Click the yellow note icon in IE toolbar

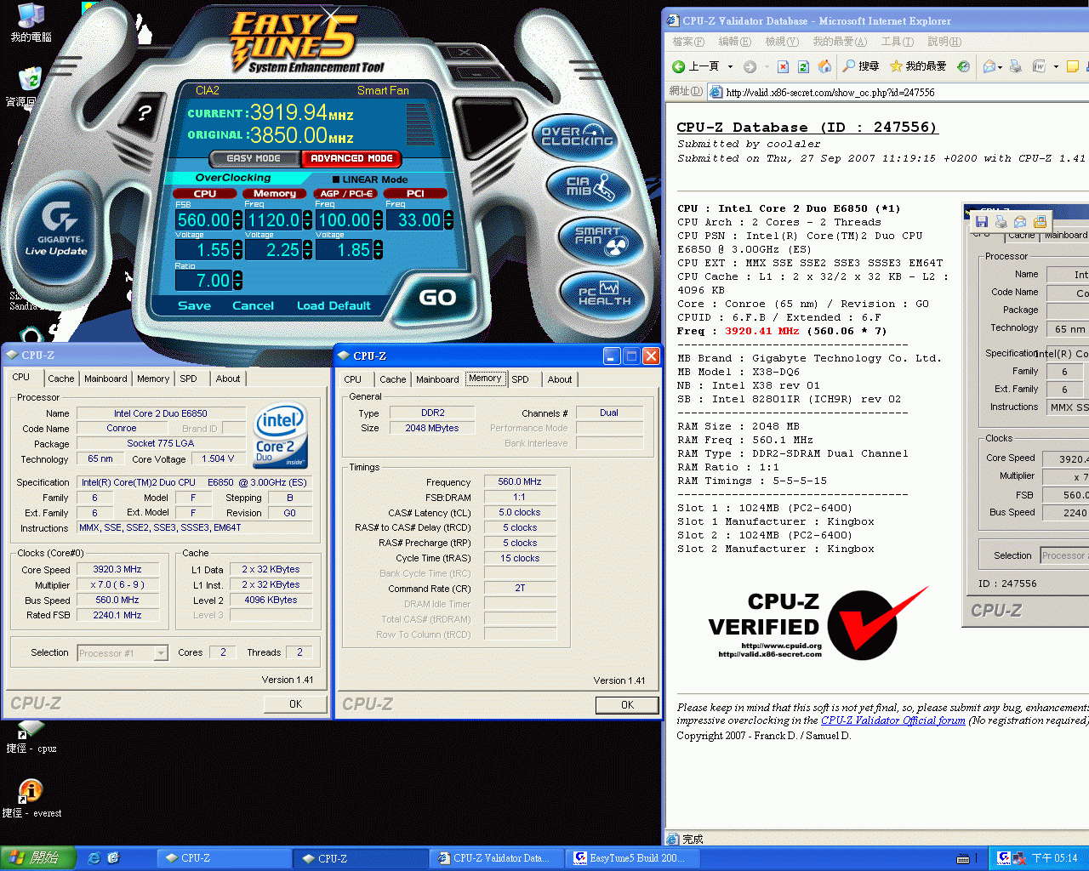(1073, 66)
